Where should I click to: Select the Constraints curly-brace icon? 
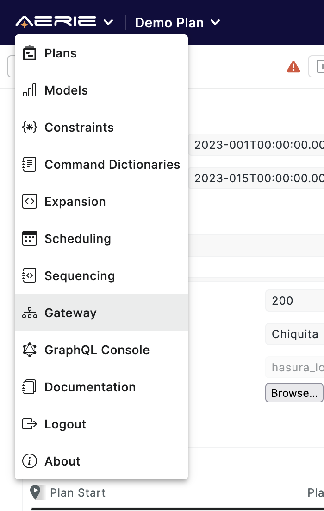tap(29, 127)
